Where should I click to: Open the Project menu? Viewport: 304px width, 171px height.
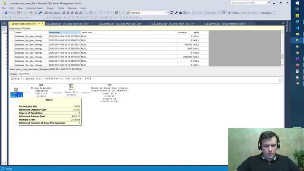coord(51,8)
